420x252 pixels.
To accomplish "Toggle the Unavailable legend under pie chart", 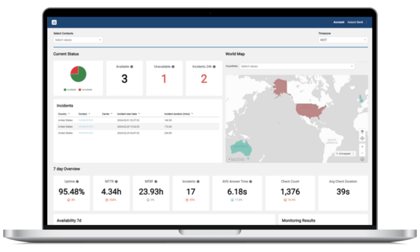I will (x=85, y=90).
